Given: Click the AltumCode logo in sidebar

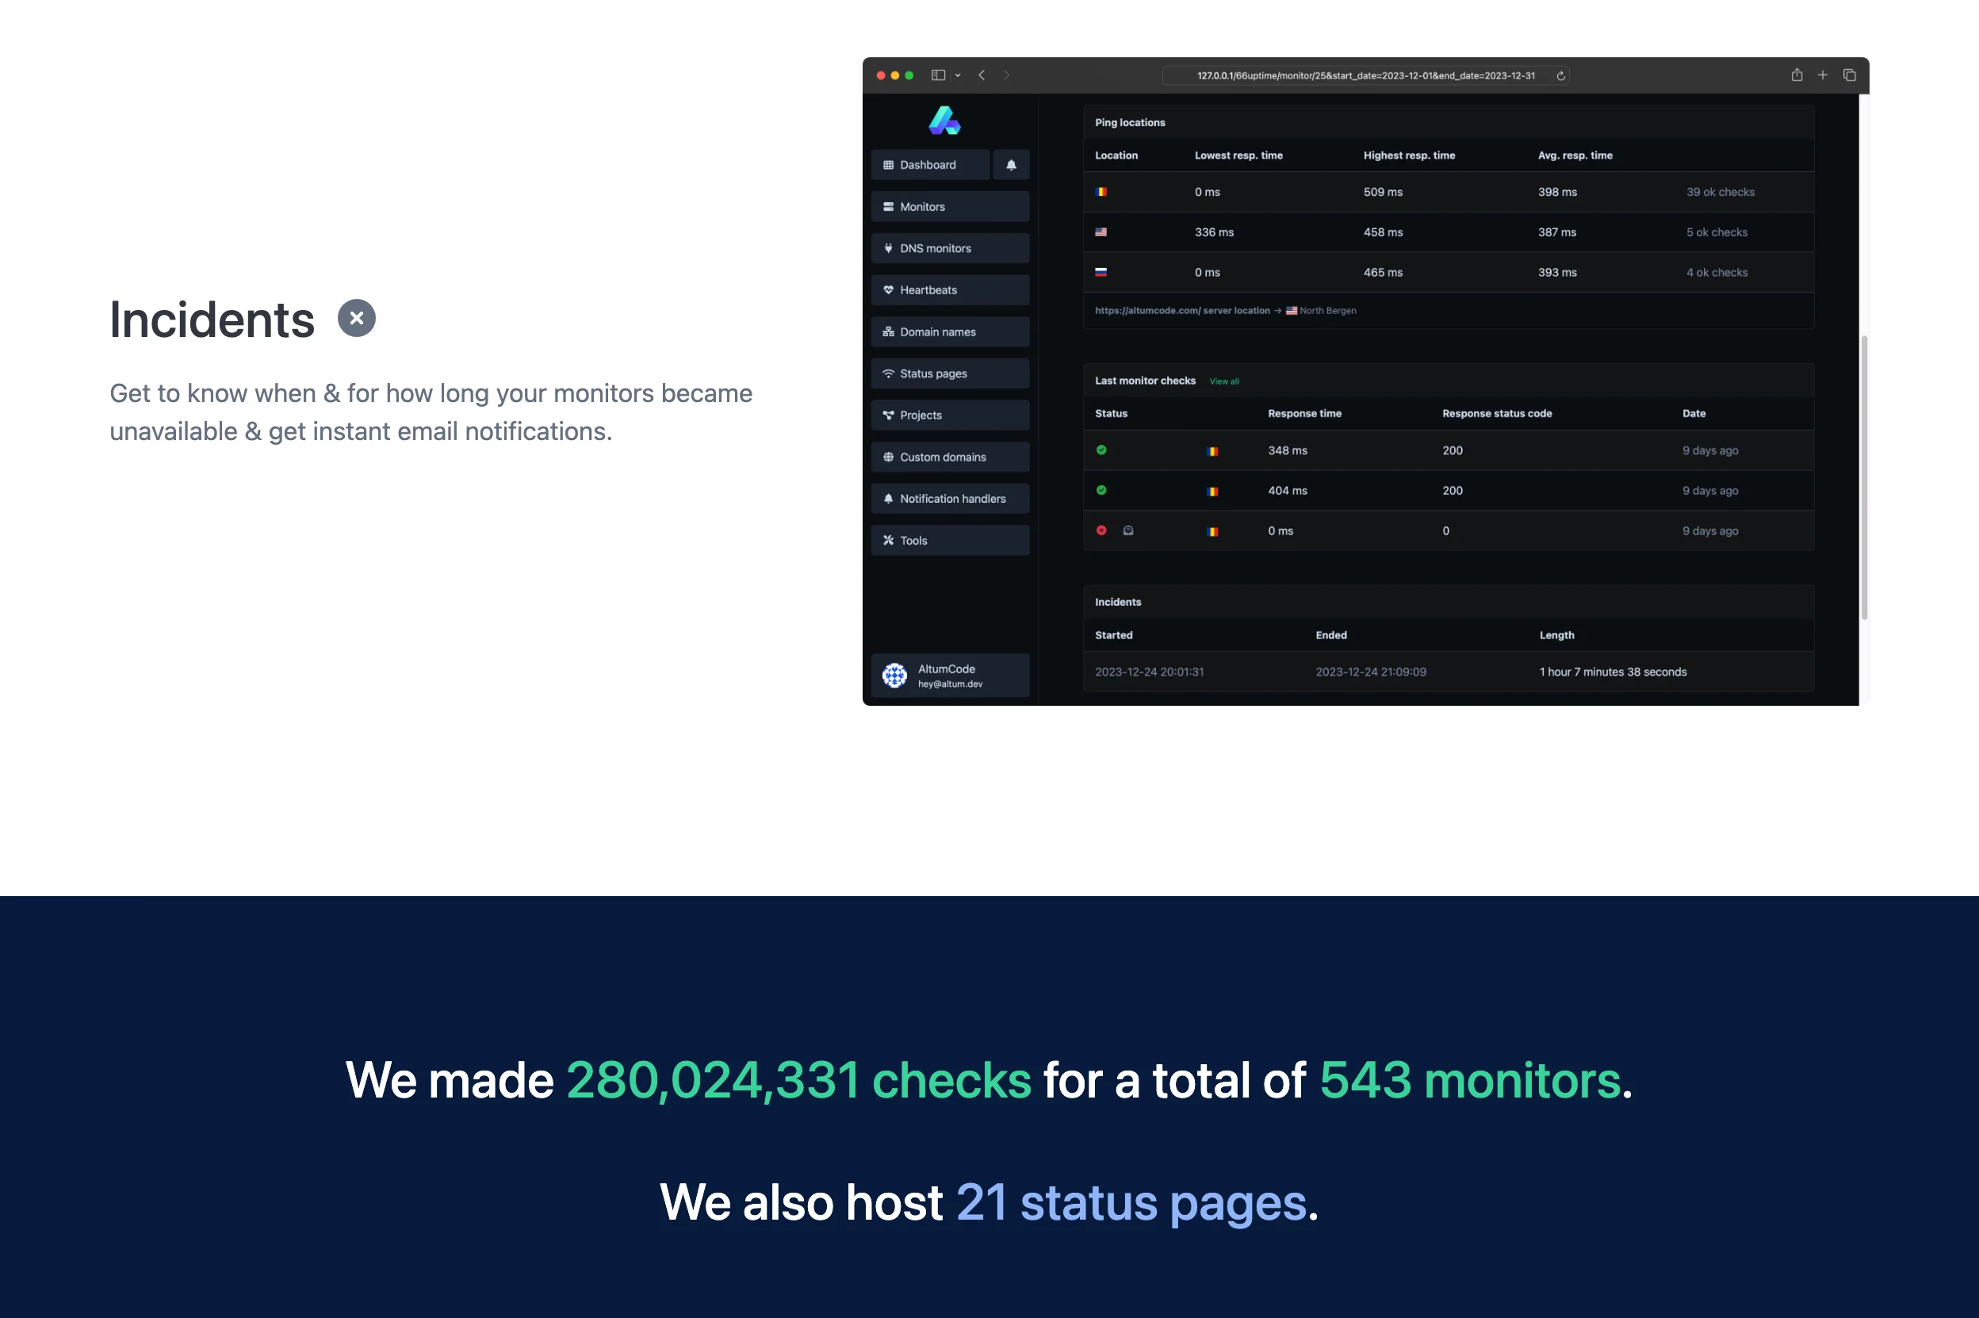Looking at the screenshot, I should pos(944,121).
